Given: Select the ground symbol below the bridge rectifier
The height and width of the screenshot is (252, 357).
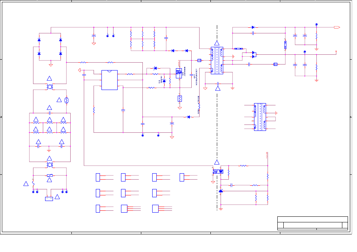Looking at the screenshot, I should click(x=51, y=65).
